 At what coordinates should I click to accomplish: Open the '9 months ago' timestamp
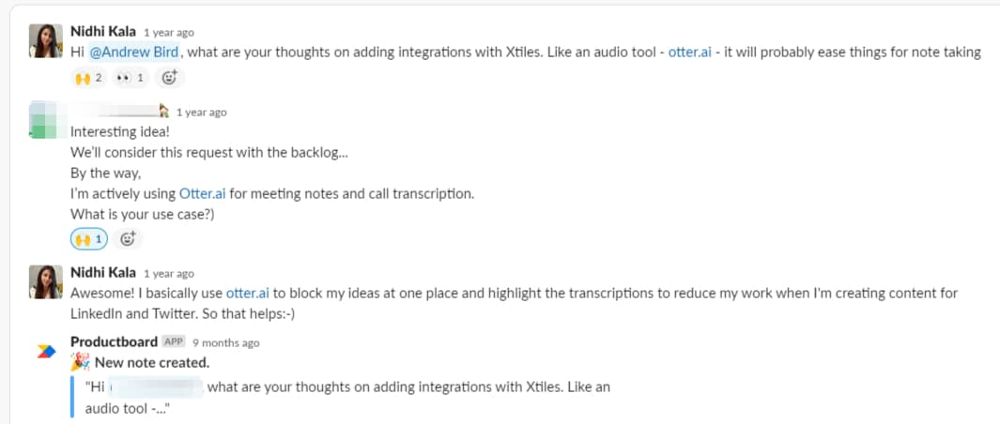225,343
